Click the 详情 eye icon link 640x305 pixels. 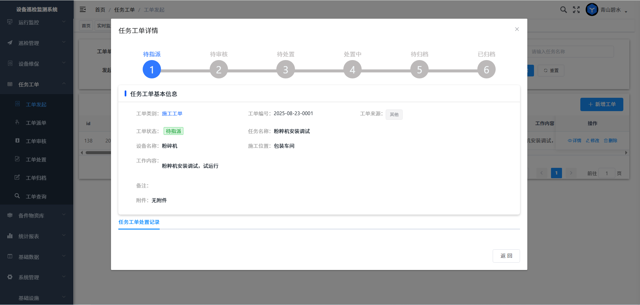point(574,140)
